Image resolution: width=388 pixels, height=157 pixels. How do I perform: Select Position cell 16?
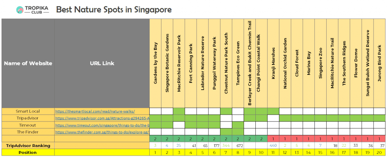[x=332, y=152]
